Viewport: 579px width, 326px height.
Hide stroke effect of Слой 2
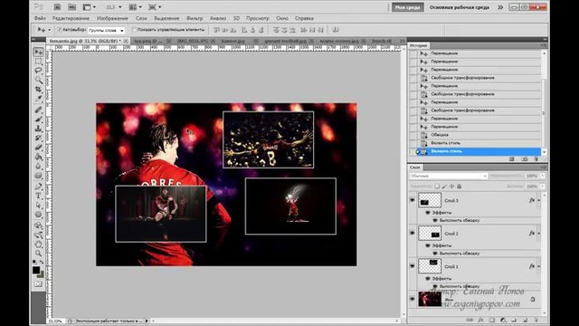pyautogui.click(x=435, y=254)
